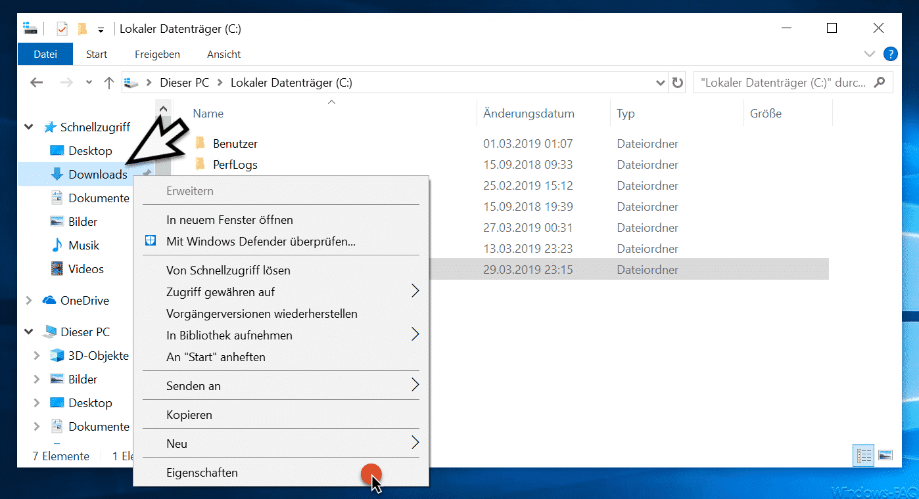Expand Desktop under Dieser PC
The image size is (919, 499).
(37, 402)
